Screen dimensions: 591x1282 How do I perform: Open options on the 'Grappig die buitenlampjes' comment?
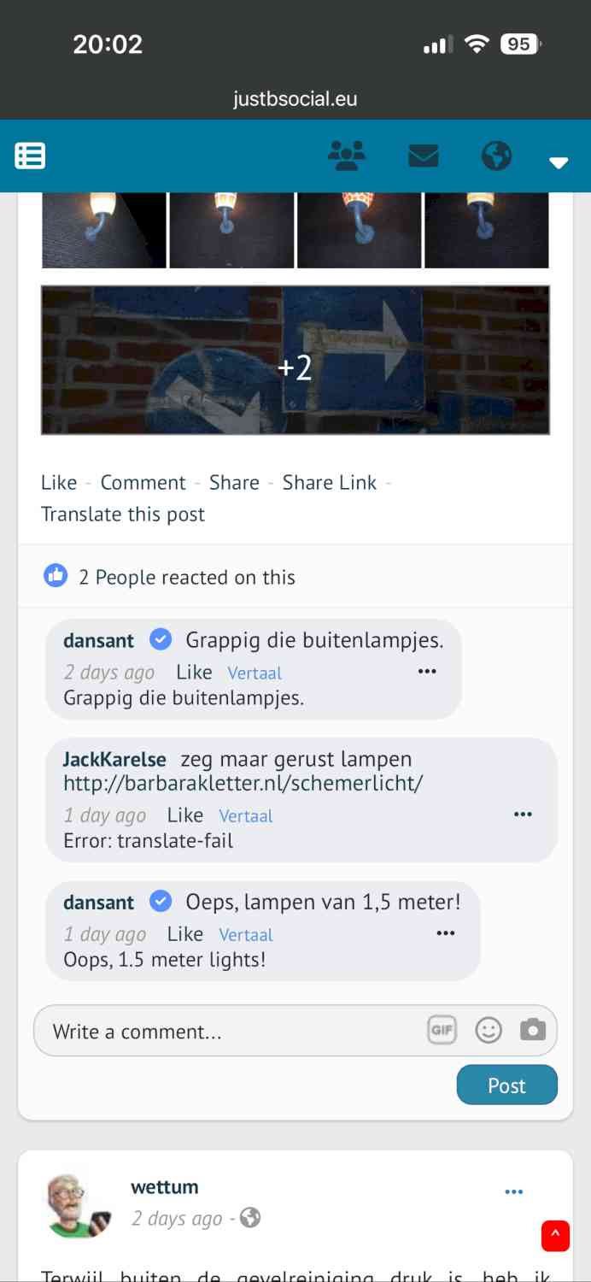427,672
